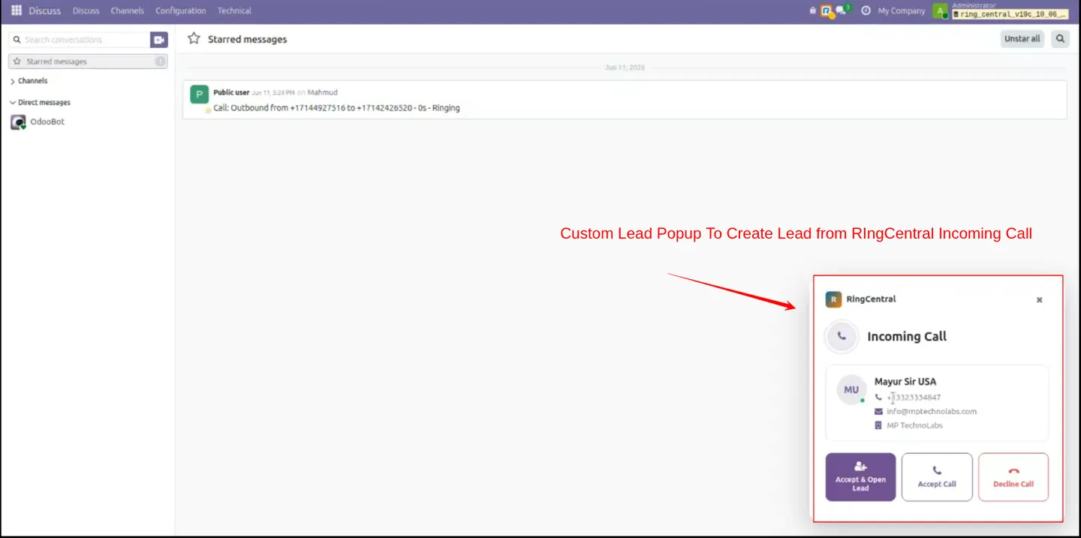Click the Unstar all button
The width and height of the screenshot is (1081, 538).
1022,39
